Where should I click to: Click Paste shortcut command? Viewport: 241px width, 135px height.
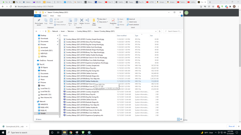point(60,25)
